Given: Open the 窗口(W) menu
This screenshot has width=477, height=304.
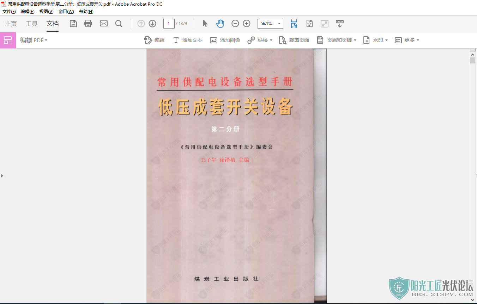Looking at the screenshot, I should pyautogui.click(x=66, y=11).
